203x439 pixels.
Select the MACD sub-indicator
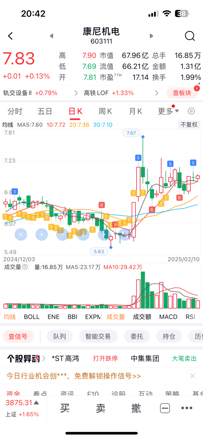tap(168, 317)
